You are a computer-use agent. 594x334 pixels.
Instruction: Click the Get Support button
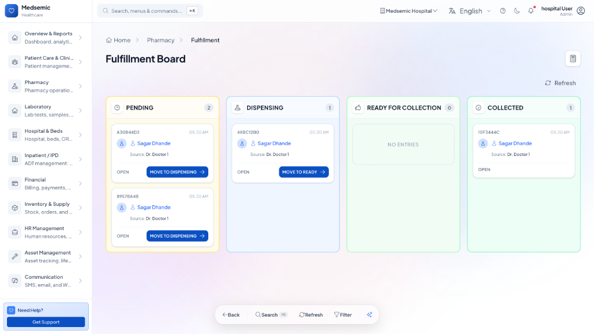pyautogui.click(x=46, y=322)
